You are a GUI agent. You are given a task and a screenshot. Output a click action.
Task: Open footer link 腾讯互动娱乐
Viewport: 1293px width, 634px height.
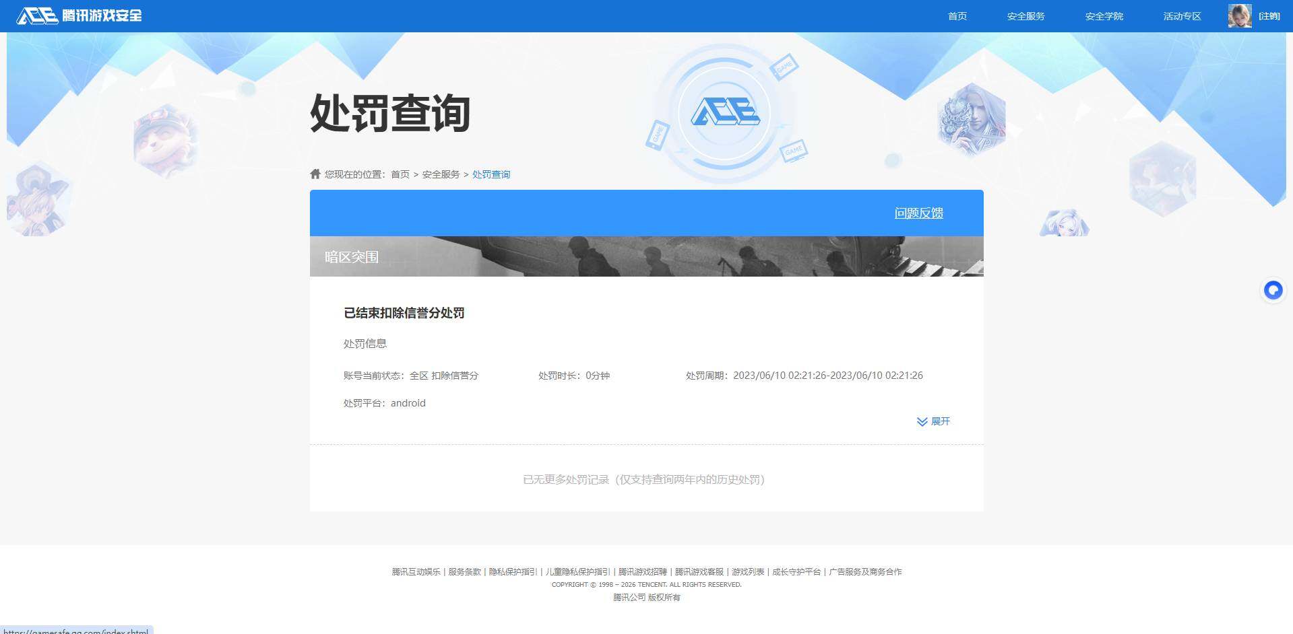tap(416, 572)
